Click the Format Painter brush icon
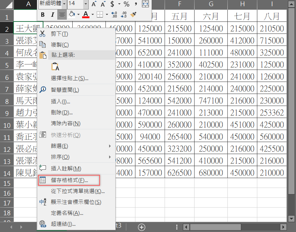This screenshot has height=232, width=296. tap(133, 14)
